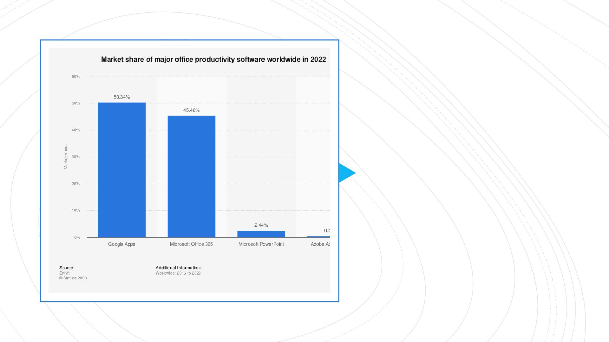Screen dimensions: 609x342
Task: Click the 50.34% value label
Action: pos(122,97)
